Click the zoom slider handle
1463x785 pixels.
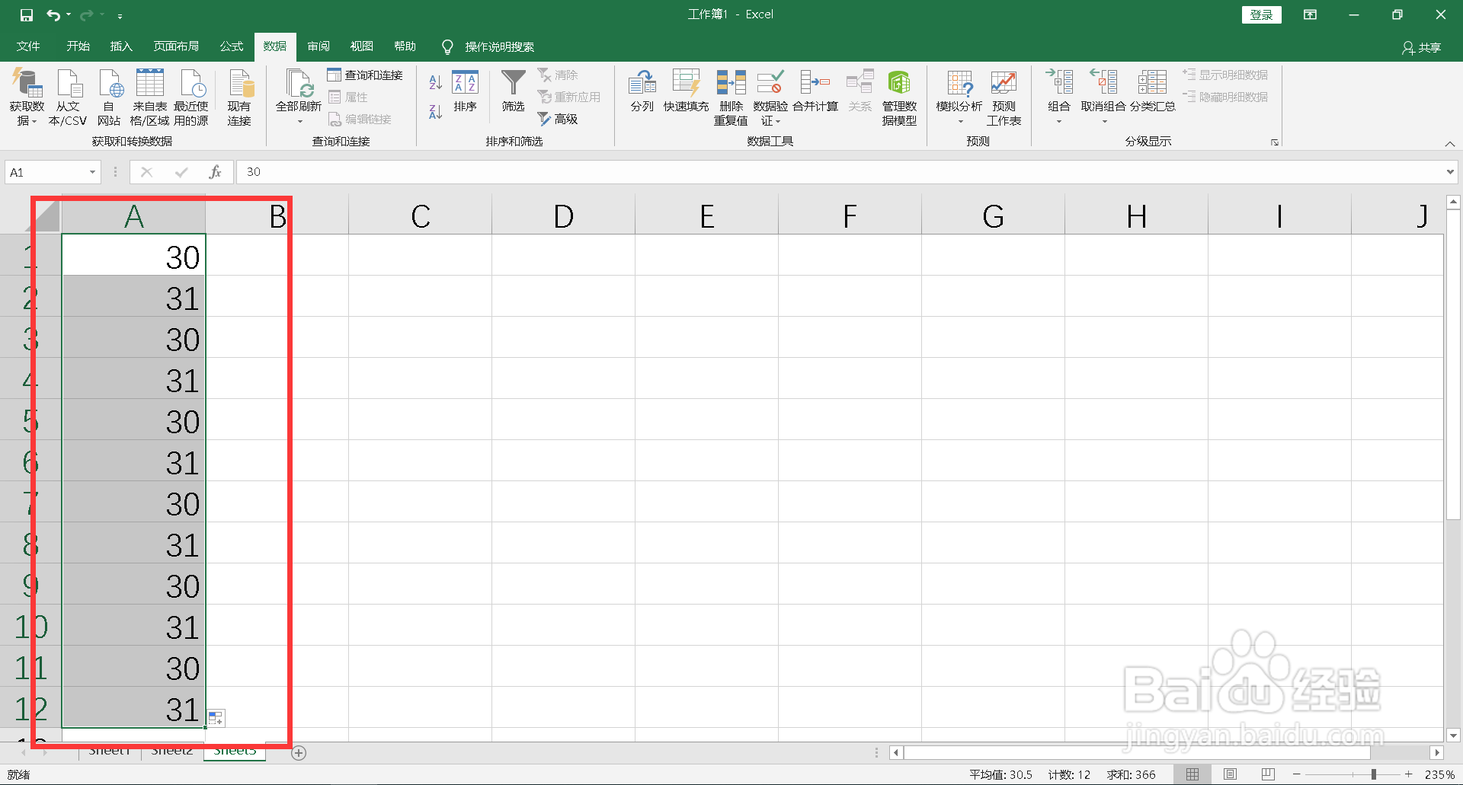click(1374, 774)
